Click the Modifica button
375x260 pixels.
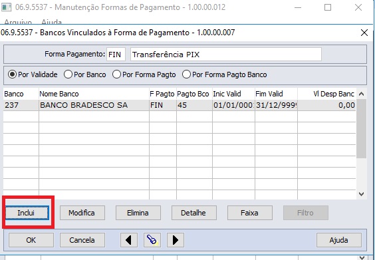(x=82, y=213)
